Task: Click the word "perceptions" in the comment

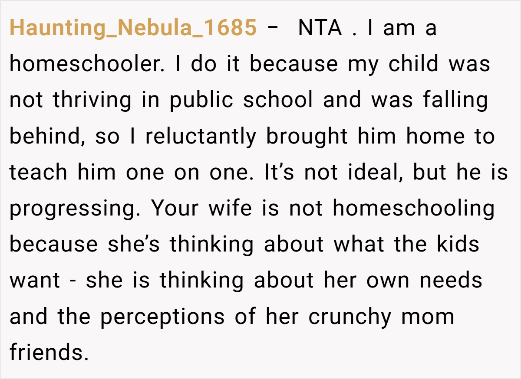Action: [x=162, y=317]
